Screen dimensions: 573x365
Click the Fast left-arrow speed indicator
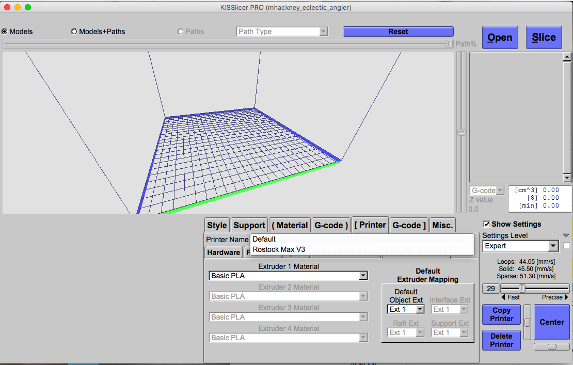[x=503, y=297]
